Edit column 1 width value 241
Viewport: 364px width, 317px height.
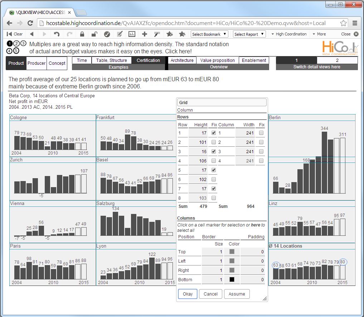point(245,133)
